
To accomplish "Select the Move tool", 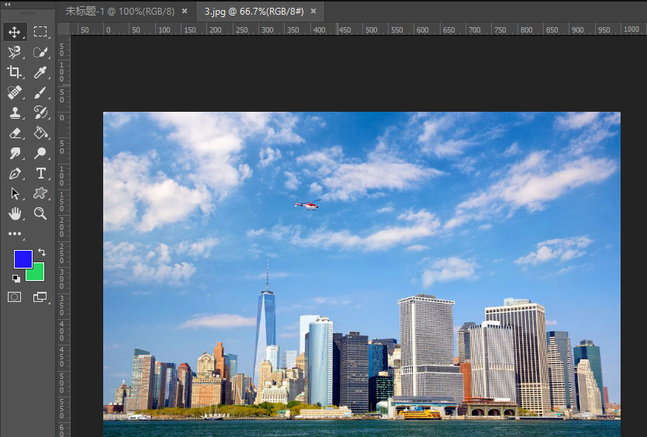I will 14,32.
